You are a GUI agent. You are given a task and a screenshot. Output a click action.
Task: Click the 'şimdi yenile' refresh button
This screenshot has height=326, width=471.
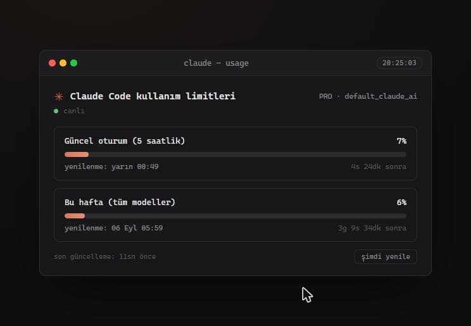pos(386,256)
